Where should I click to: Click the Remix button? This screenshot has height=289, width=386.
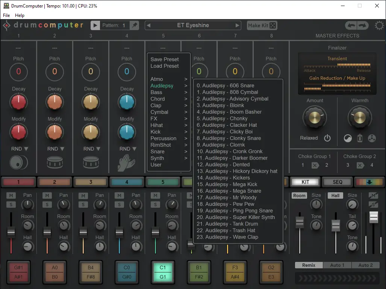(309, 265)
